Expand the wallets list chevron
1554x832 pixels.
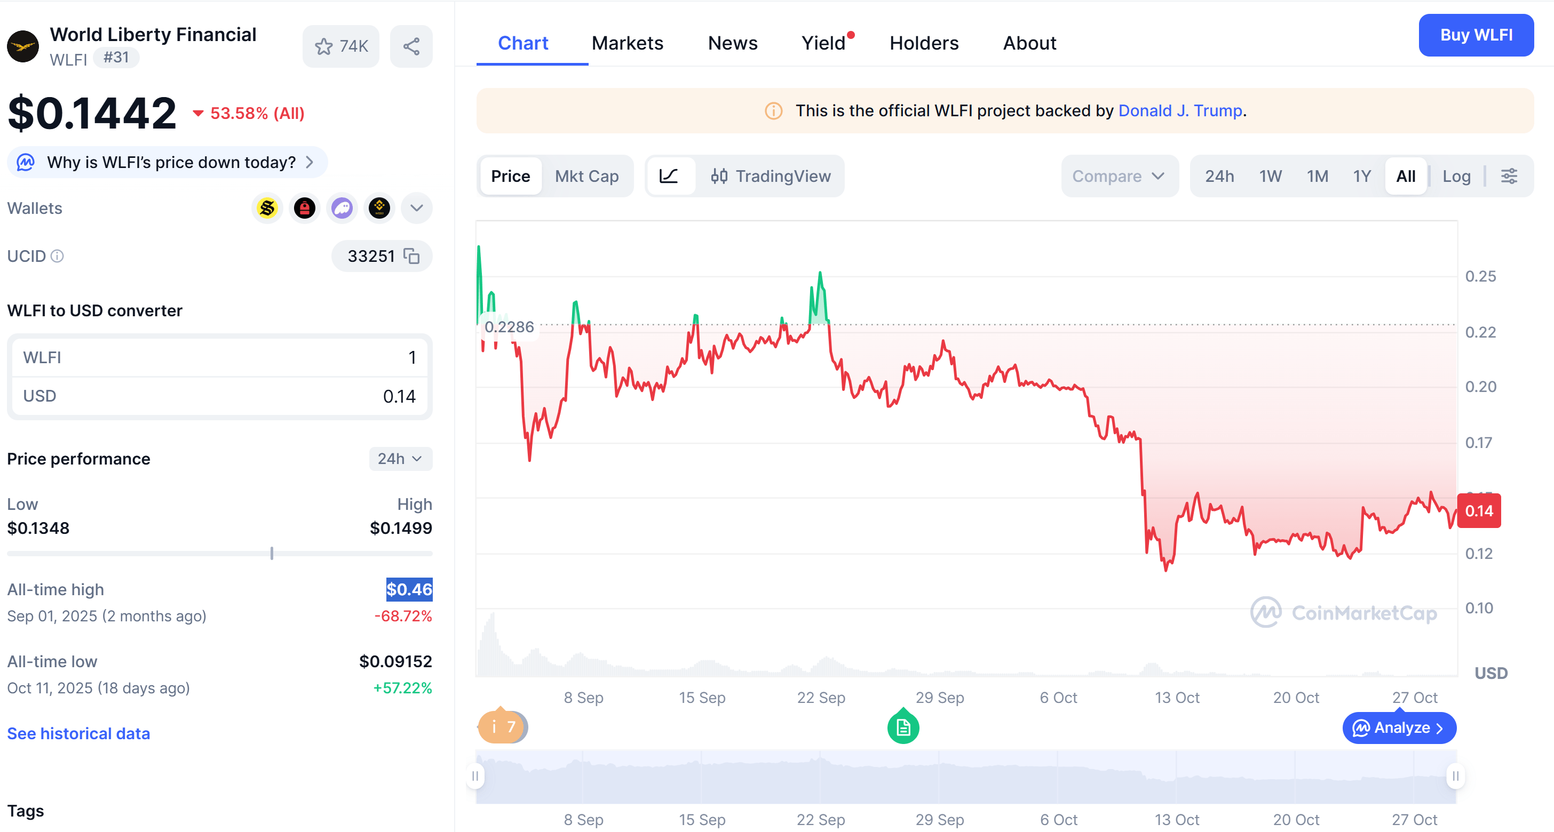click(416, 208)
